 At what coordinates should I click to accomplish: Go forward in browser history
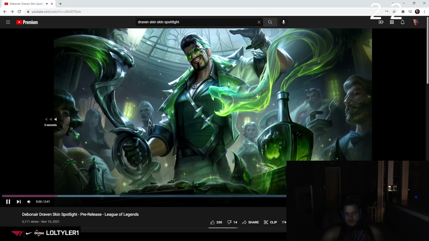click(x=12, y=11)
